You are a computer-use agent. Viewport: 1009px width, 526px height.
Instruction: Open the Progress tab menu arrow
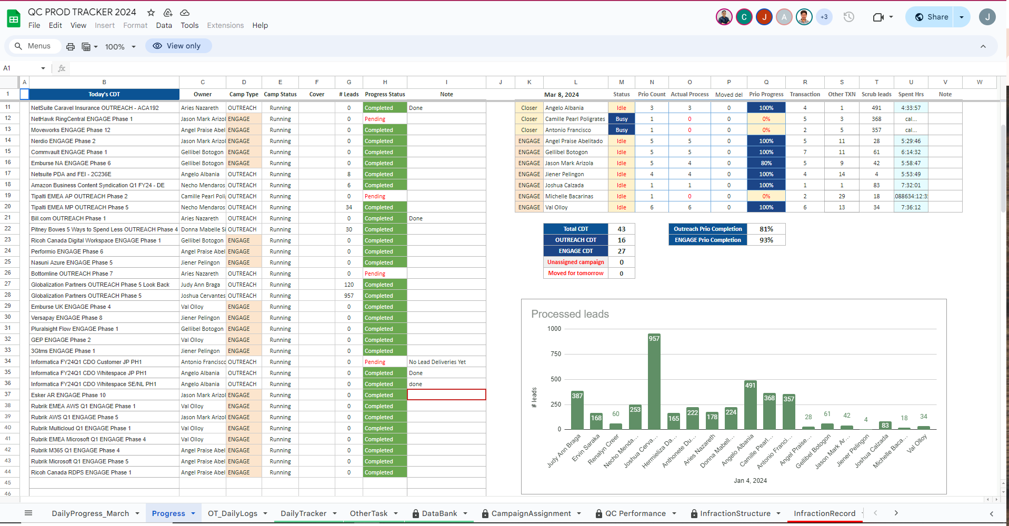[193, 513]
